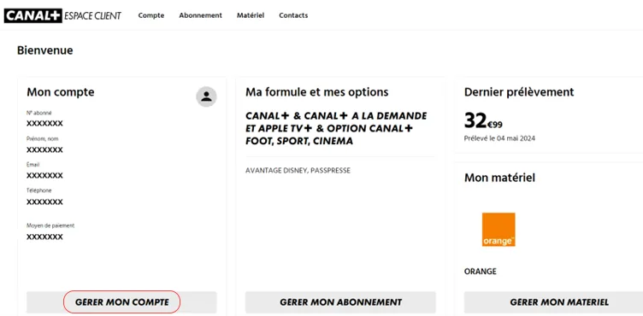Click the XXXXXXX value under Prénom, nom
This screenshot has height=316, width=643.
click(44, 150)
